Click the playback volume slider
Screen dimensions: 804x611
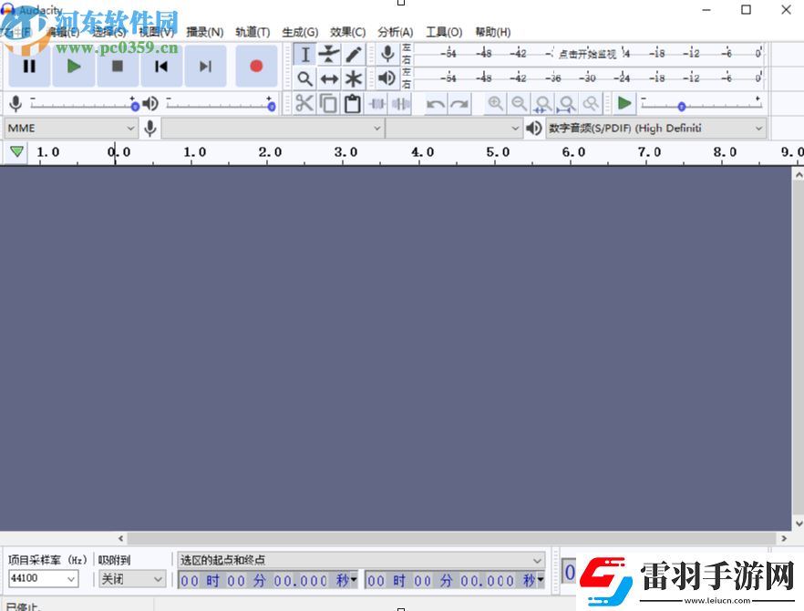(219, 104)
